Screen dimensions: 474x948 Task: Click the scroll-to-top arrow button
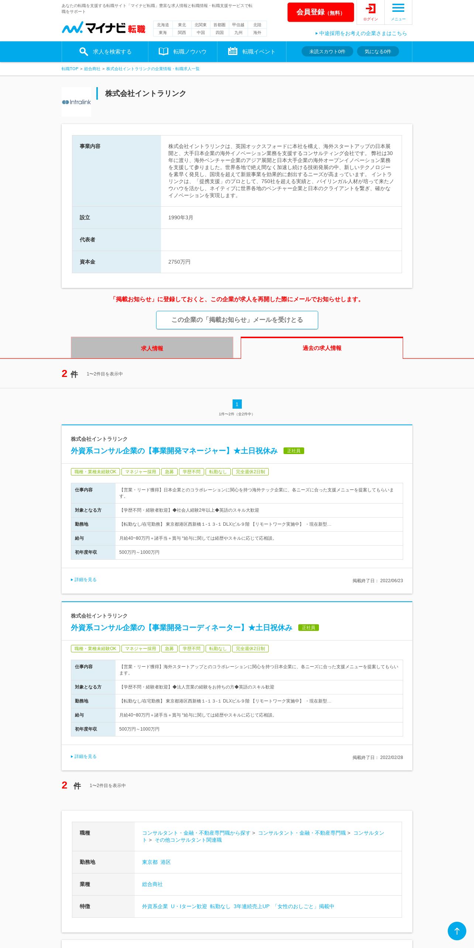click(x=457, y=931)
